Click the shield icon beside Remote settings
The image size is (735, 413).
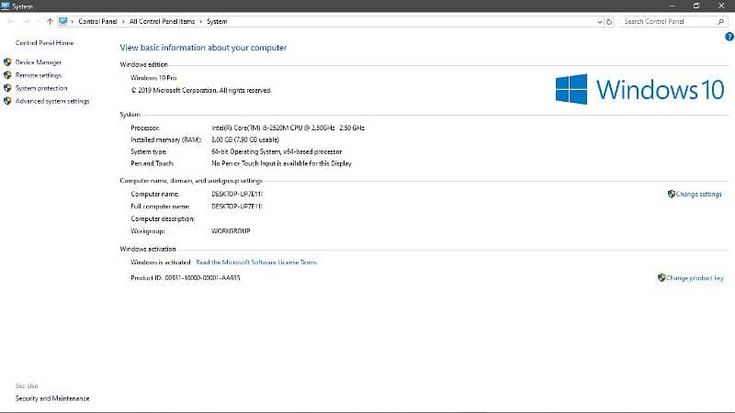8,75
